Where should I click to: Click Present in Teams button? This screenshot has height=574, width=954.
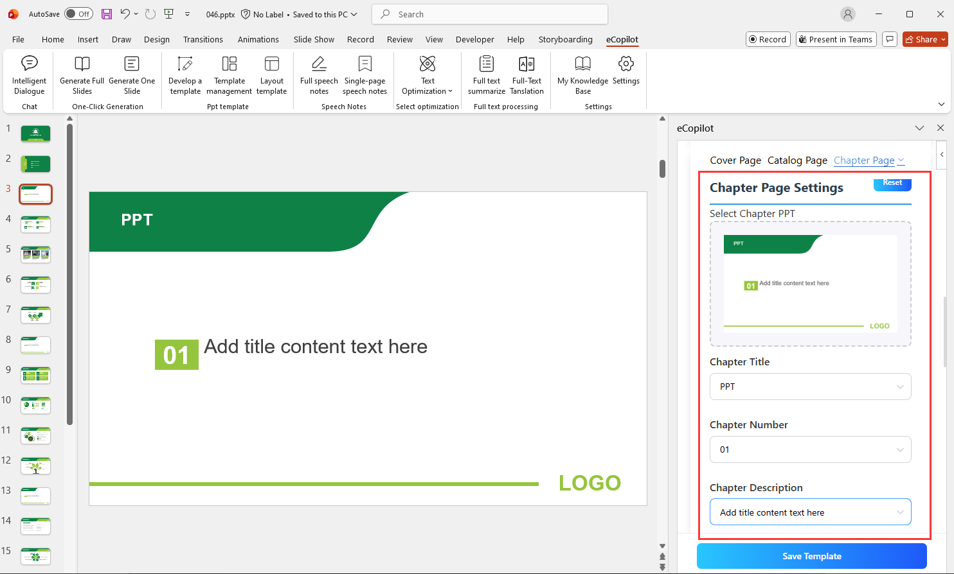836,39
